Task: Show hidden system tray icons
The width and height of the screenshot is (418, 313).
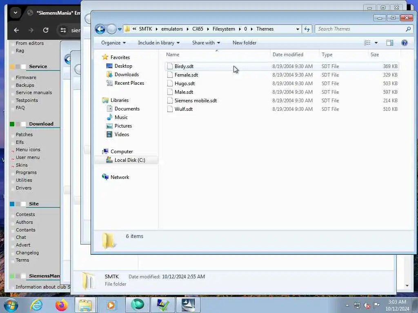Action: pos(347,305)
